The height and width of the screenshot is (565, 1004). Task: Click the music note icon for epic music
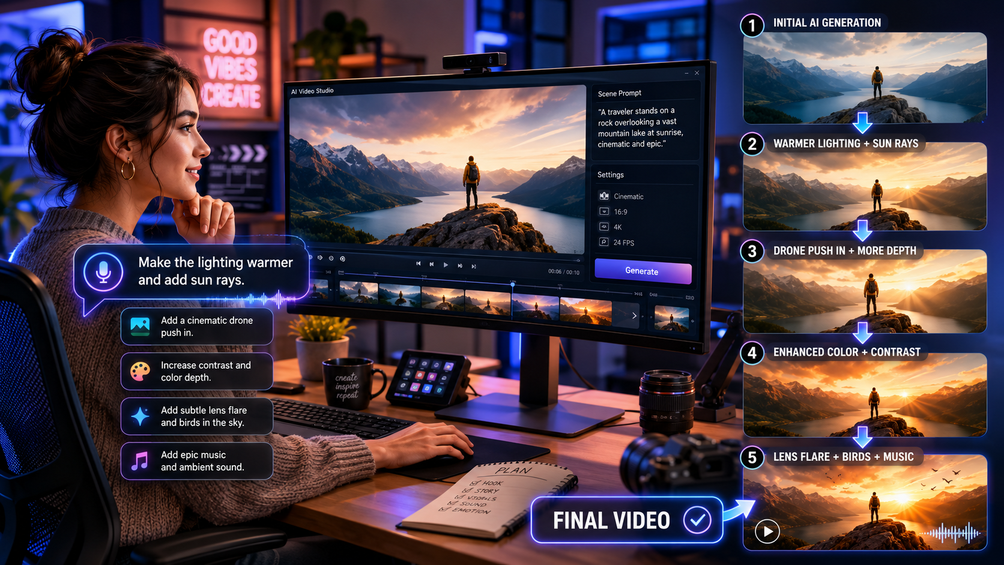(140, 461)
